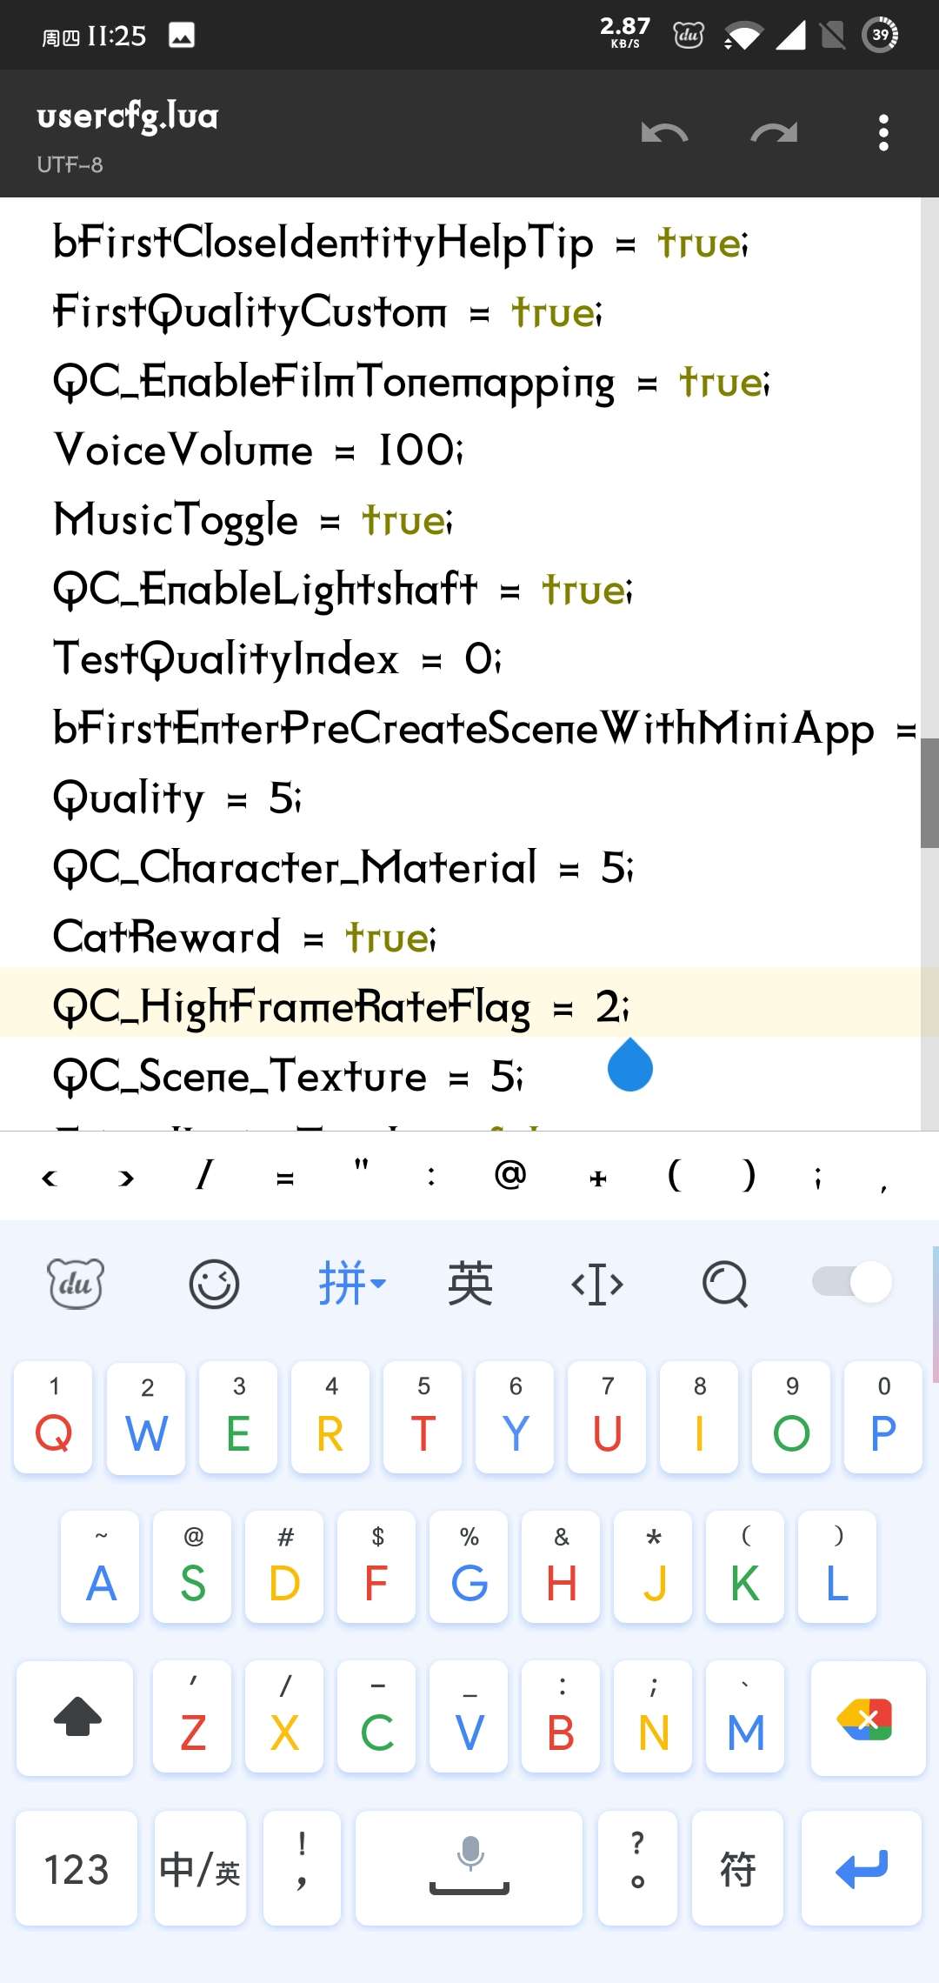The width and height of the screenshot is (939, 1983).
Task: Toggle the keyboard switch next to search
Action: tap(852, 1282)
